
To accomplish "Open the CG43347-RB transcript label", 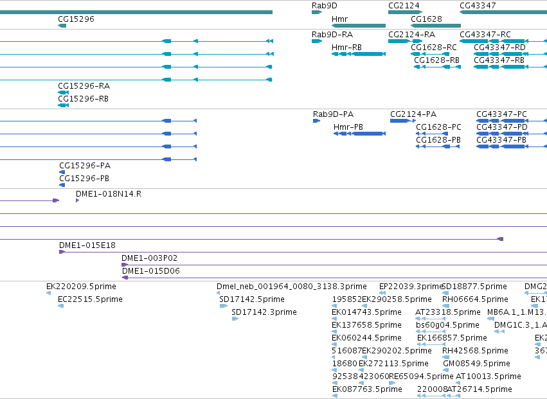I will click(499, 60).
